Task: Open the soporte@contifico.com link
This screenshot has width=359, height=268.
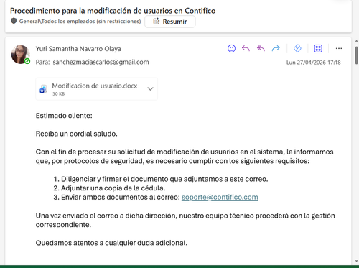Action: (220, 197)
